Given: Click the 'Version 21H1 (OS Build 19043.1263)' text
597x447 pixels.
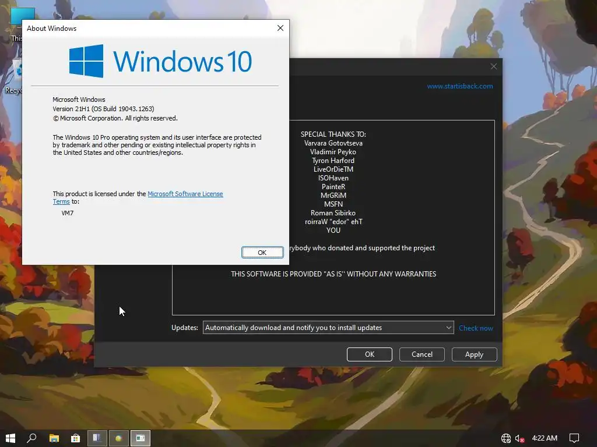Looking at the screenshot, I should [103, 109].
